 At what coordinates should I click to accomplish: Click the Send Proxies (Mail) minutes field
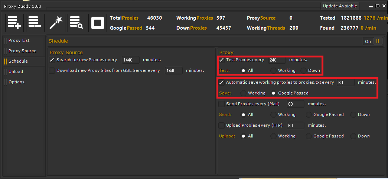tap(296, 104)
